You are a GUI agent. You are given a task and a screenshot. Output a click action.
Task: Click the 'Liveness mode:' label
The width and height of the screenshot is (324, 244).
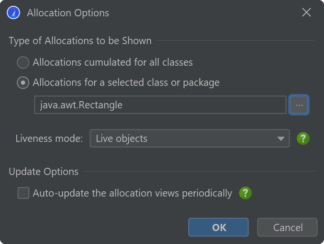[49, 139]
